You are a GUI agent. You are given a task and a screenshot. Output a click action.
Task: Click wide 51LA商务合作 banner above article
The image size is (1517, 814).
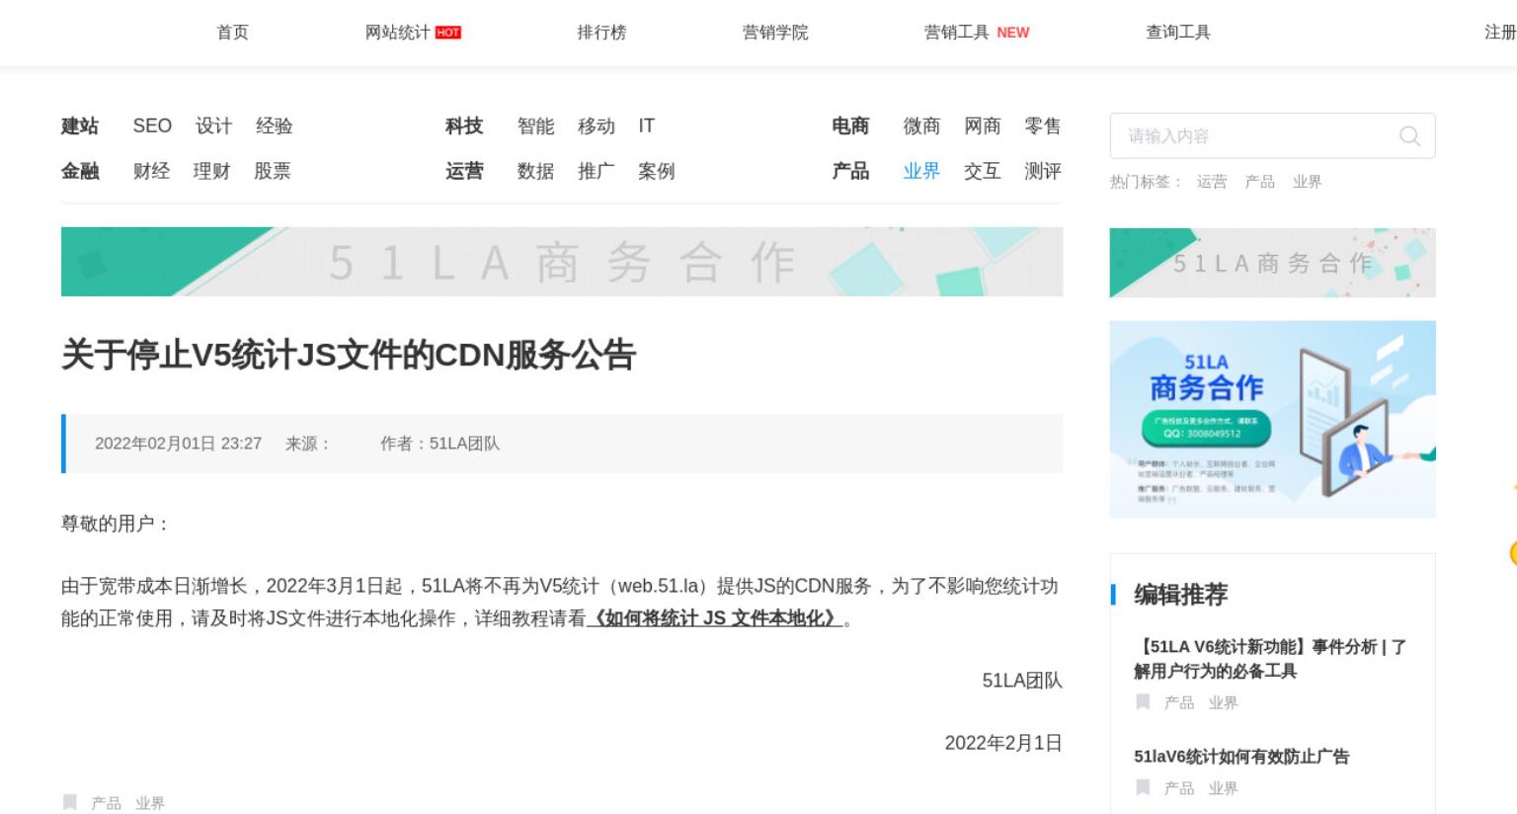[562, 262]
